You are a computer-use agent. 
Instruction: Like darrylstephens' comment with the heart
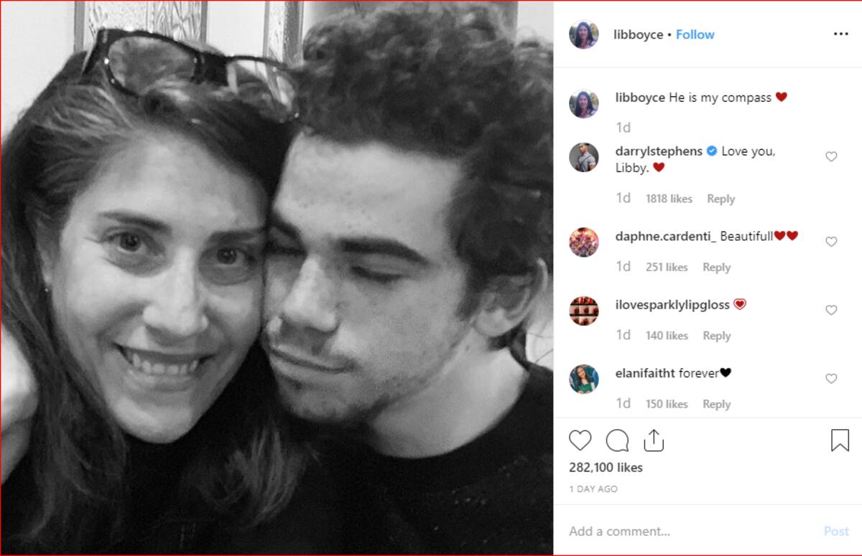pos(831,156)
